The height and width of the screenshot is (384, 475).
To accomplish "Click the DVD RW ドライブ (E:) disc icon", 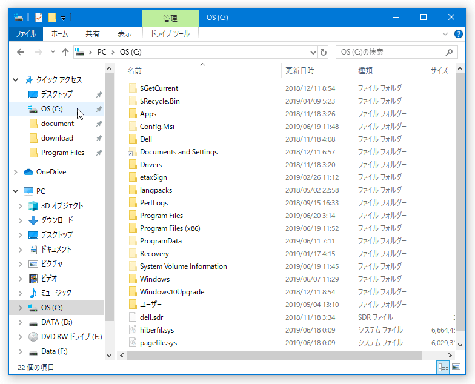I will pyautogui.click(x=33, y=337).
